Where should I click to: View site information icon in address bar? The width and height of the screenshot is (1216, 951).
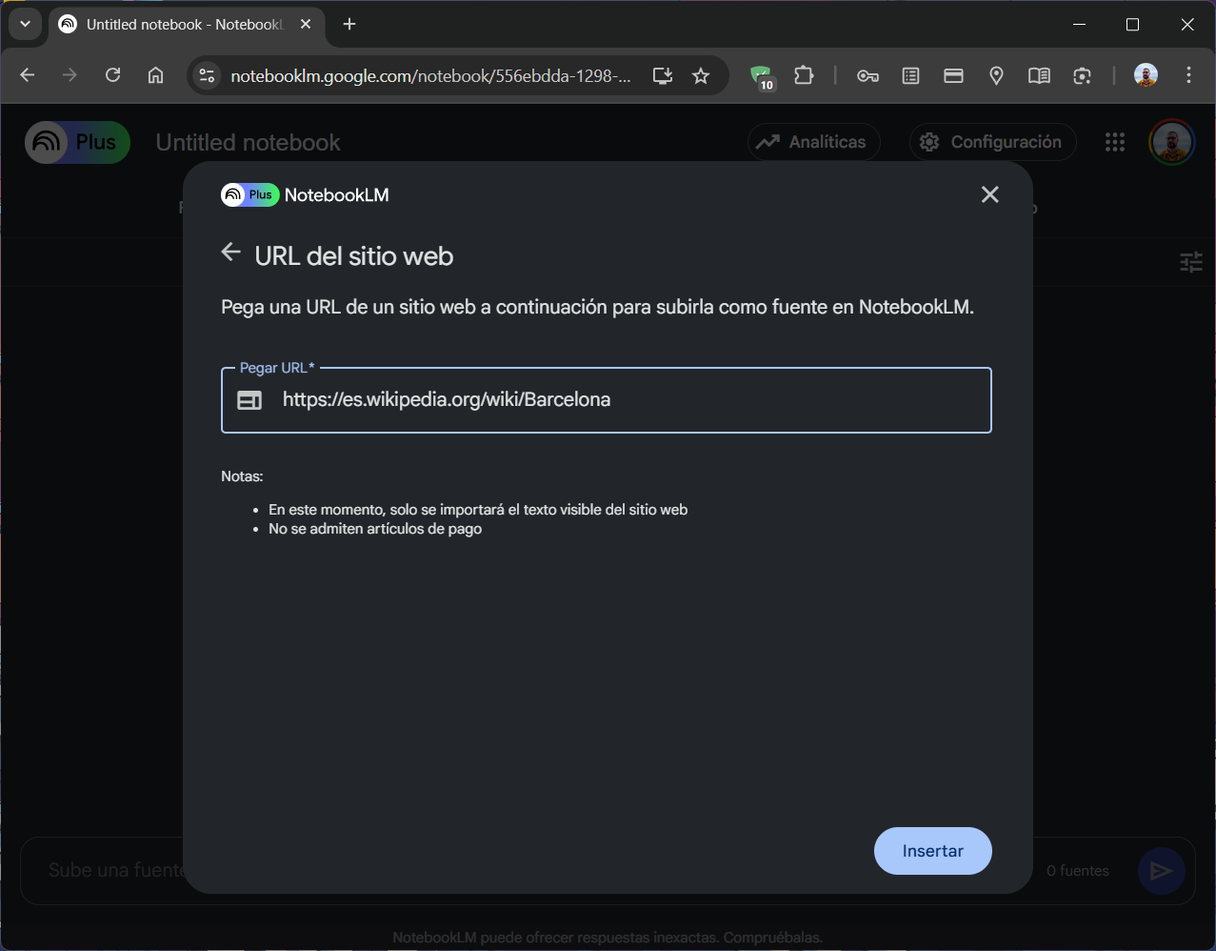pyautogui.click(x=207, y=76)
